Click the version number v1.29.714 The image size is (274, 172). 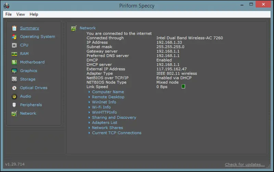pos(15,164)
